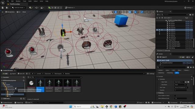Viewport: 195px width, 109px height.
Task: Open the Build menu
Action: 30,1
